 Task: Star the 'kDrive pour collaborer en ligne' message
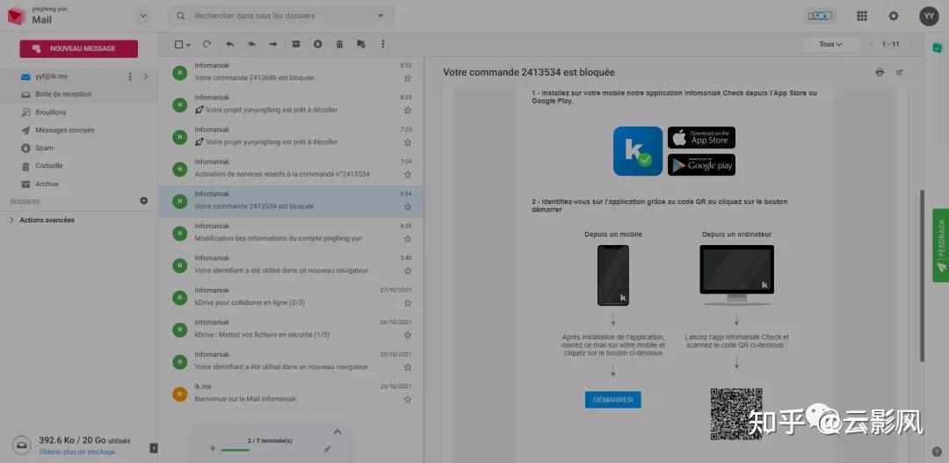pyautogui.click(x=408, y=302)
